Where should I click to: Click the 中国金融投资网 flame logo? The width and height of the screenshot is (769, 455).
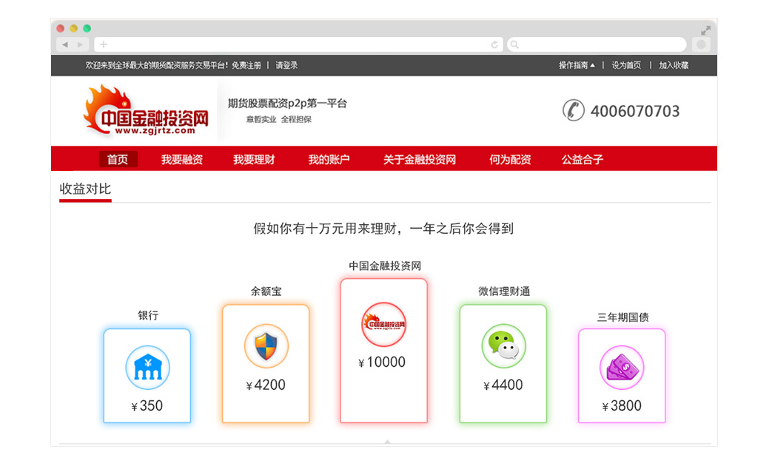pos(146,111)
